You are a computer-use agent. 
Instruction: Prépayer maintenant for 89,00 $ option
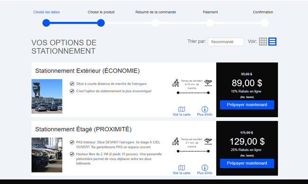point(247,105)
